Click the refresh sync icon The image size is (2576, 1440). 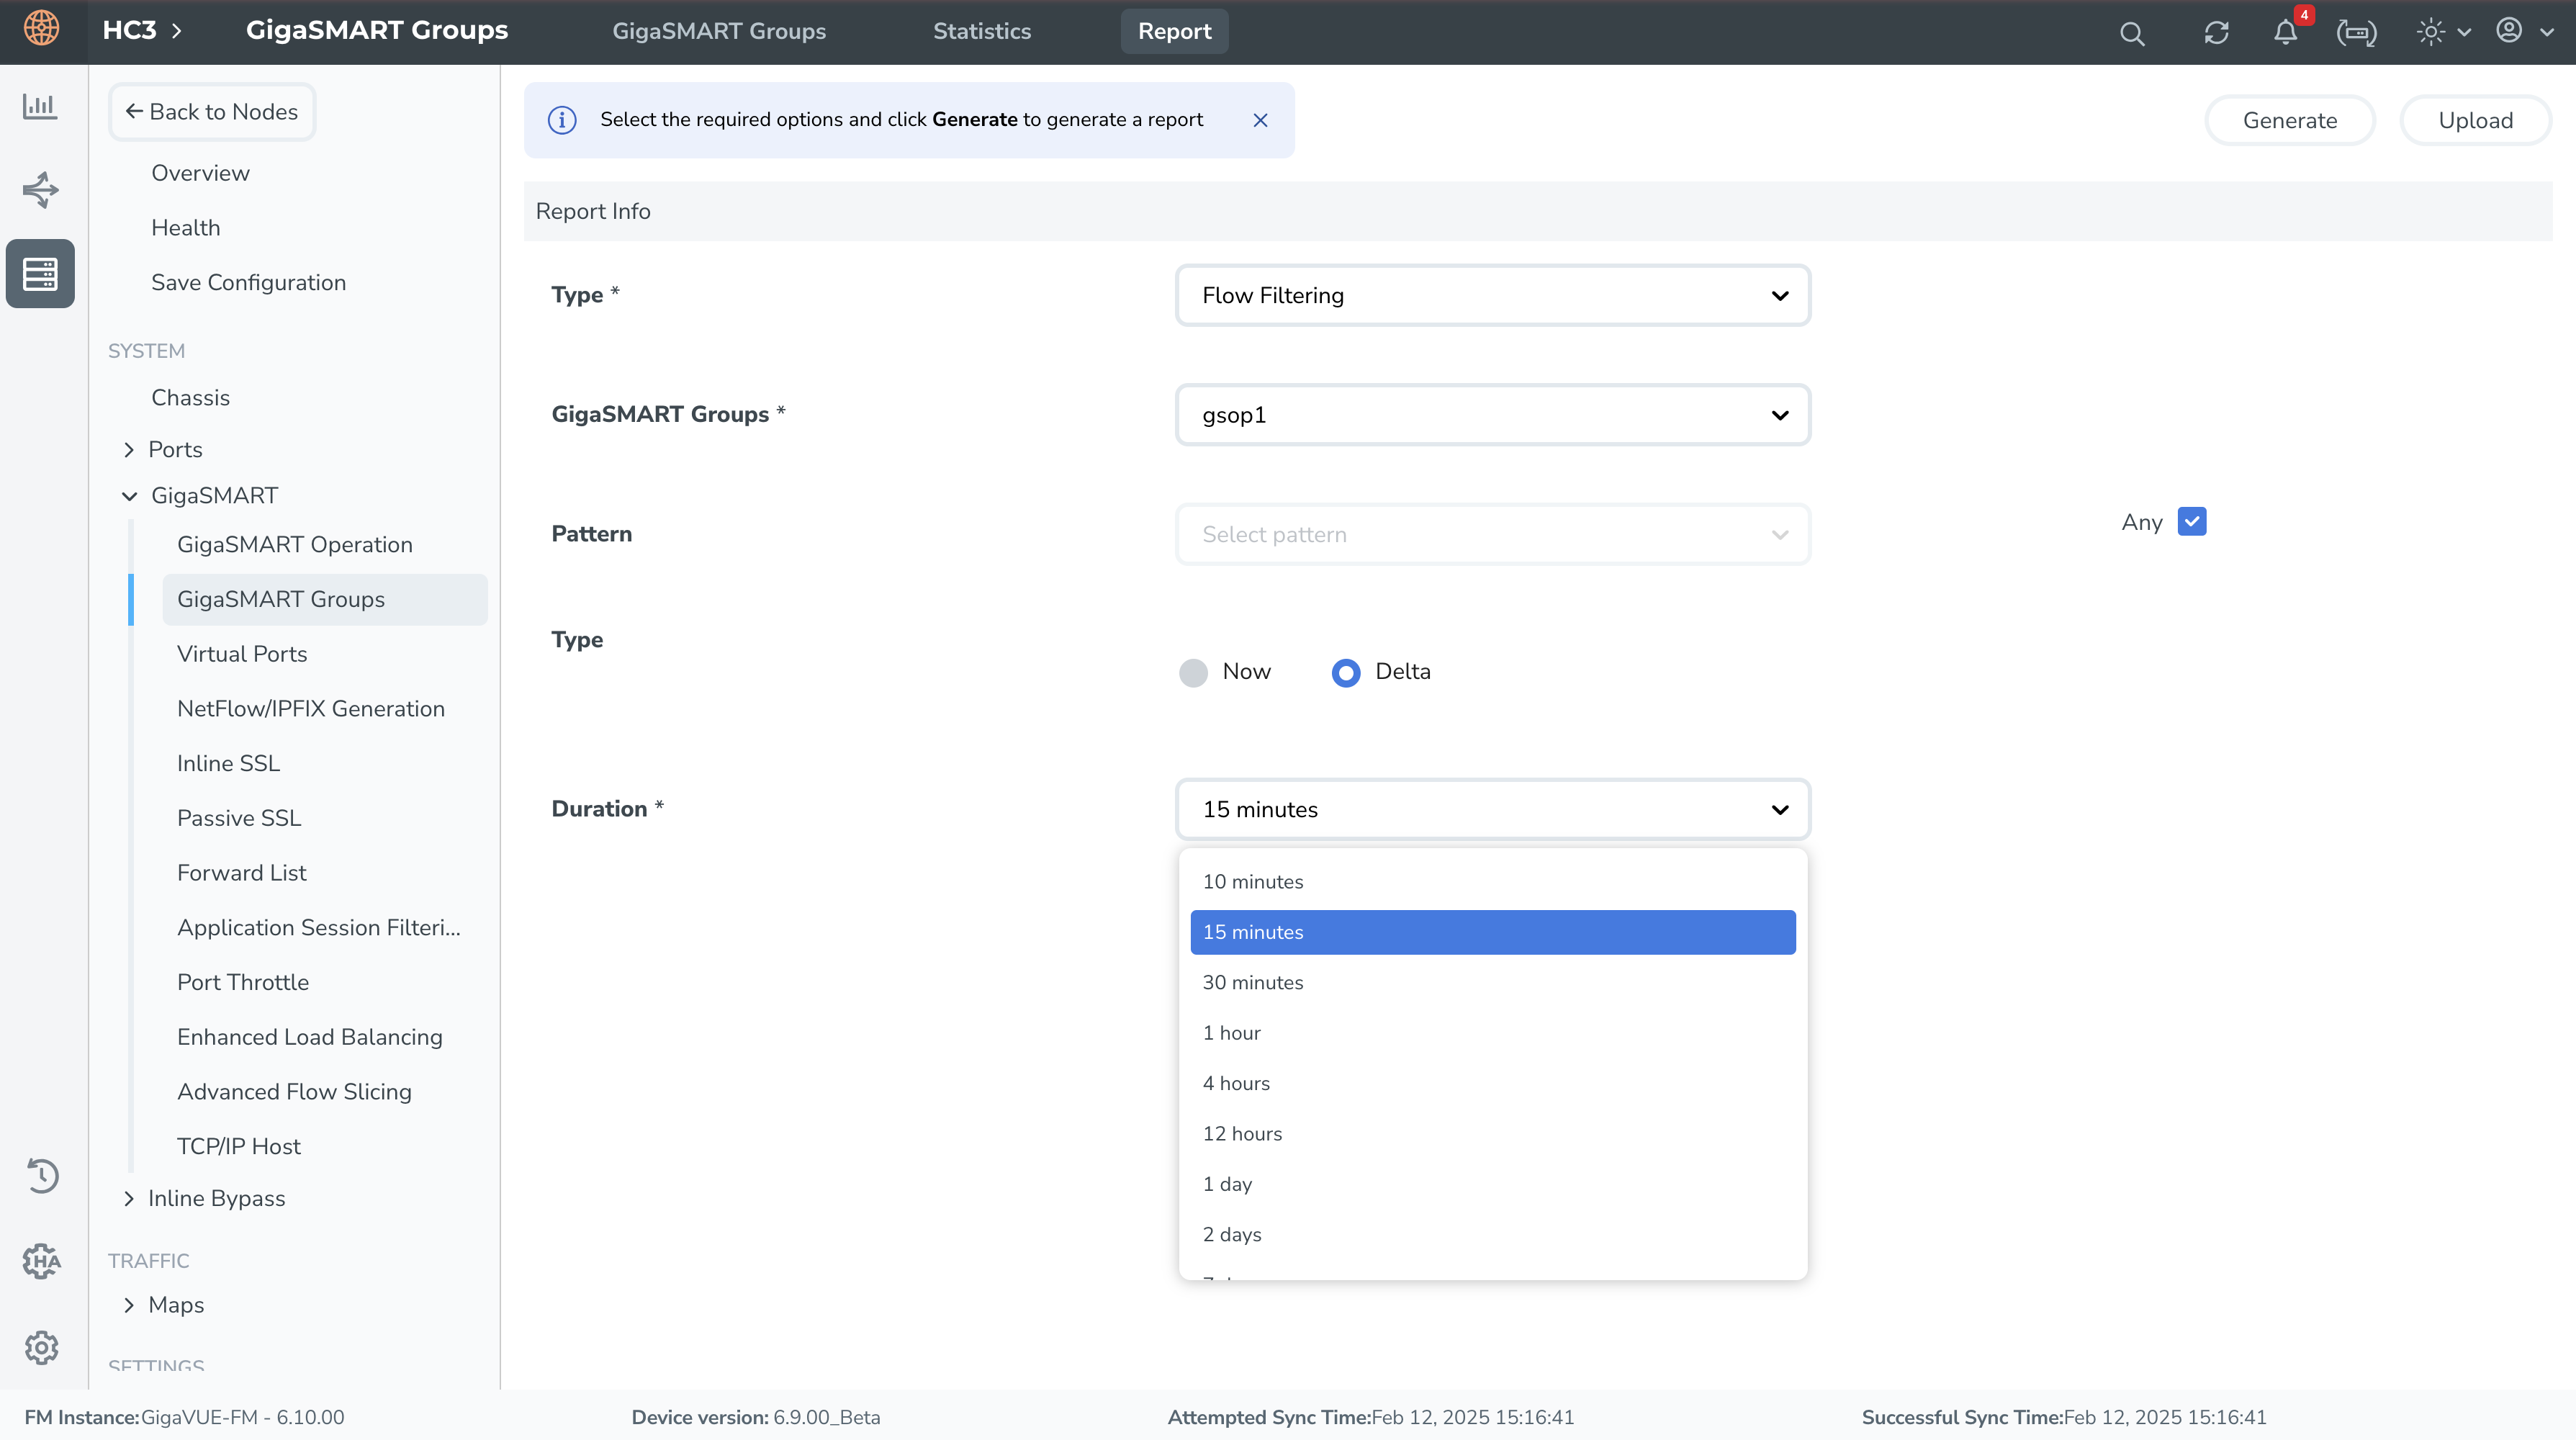click(2216, 33)
